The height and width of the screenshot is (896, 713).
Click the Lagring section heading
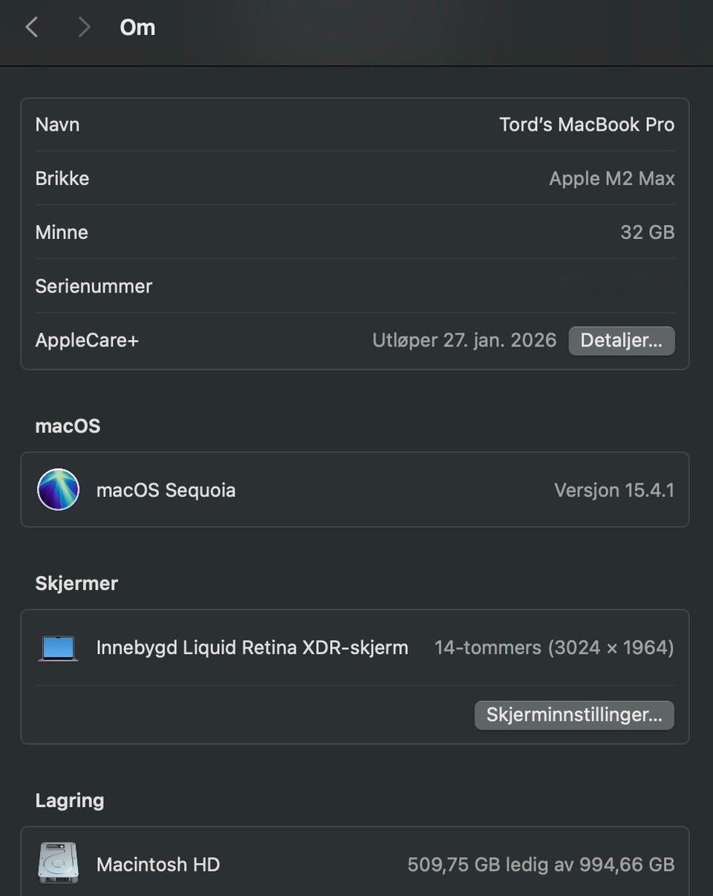[70, 800]
